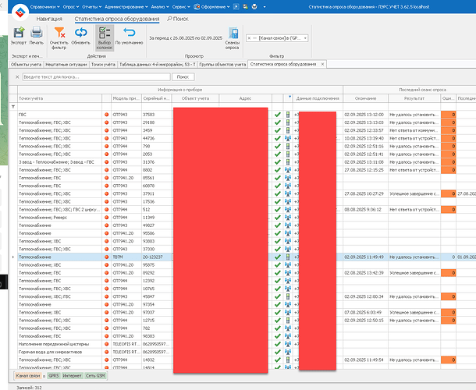476x390 pixels.
Task: Click the GPRS filter value chip
Action: coord(54,376)
